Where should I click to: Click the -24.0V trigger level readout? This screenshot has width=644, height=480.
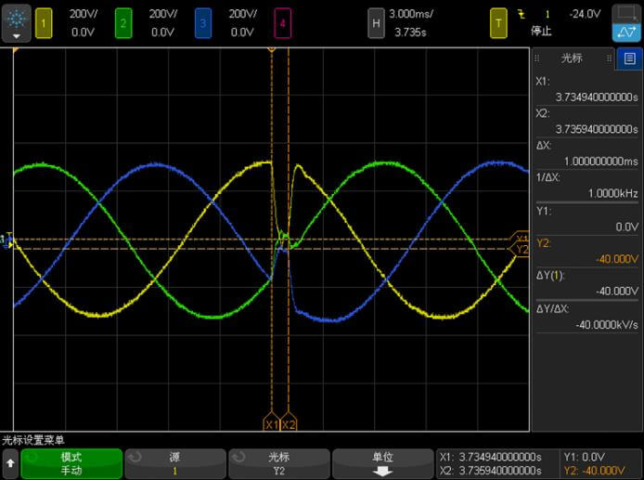pyautogui.click(x=585, y=14)
